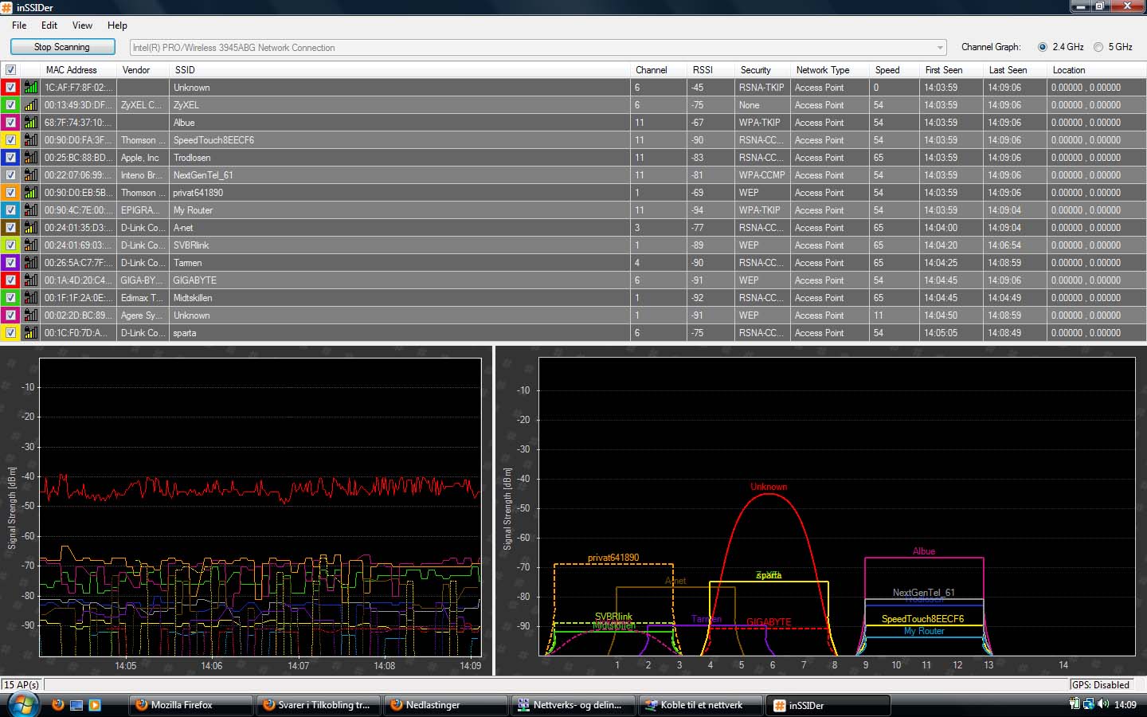Toggle the select-all checkbox in table header
Image resolution: width=1147 pixels, height=717 pixels.
point(10,70)
